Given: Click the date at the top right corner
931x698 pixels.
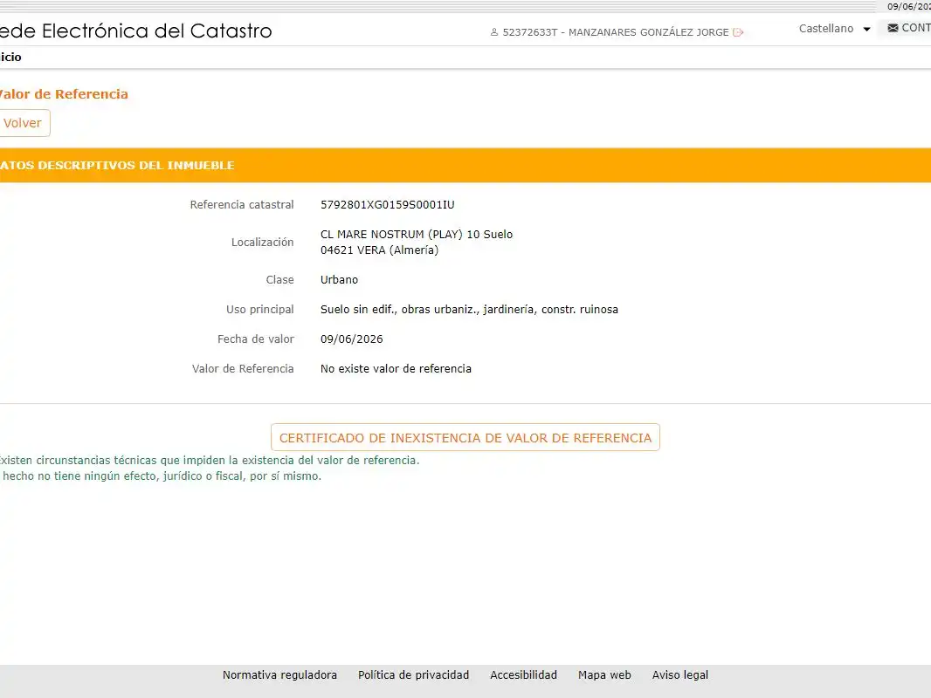Looking at the screenshot, I should click(x=909, y=6).
